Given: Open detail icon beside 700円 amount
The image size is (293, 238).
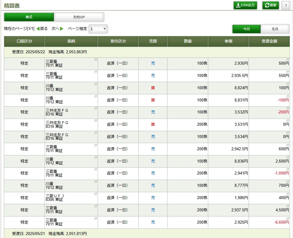Looking at the screenshot, I should tap(288, 182).
